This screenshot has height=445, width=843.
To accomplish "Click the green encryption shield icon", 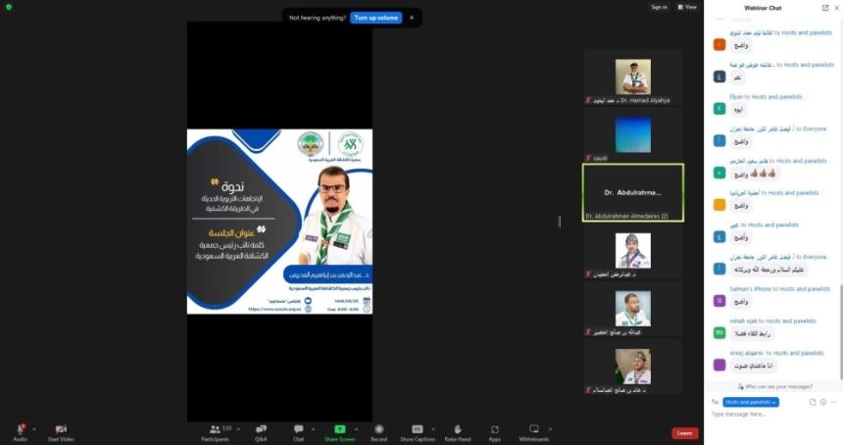I will [9, 7].
